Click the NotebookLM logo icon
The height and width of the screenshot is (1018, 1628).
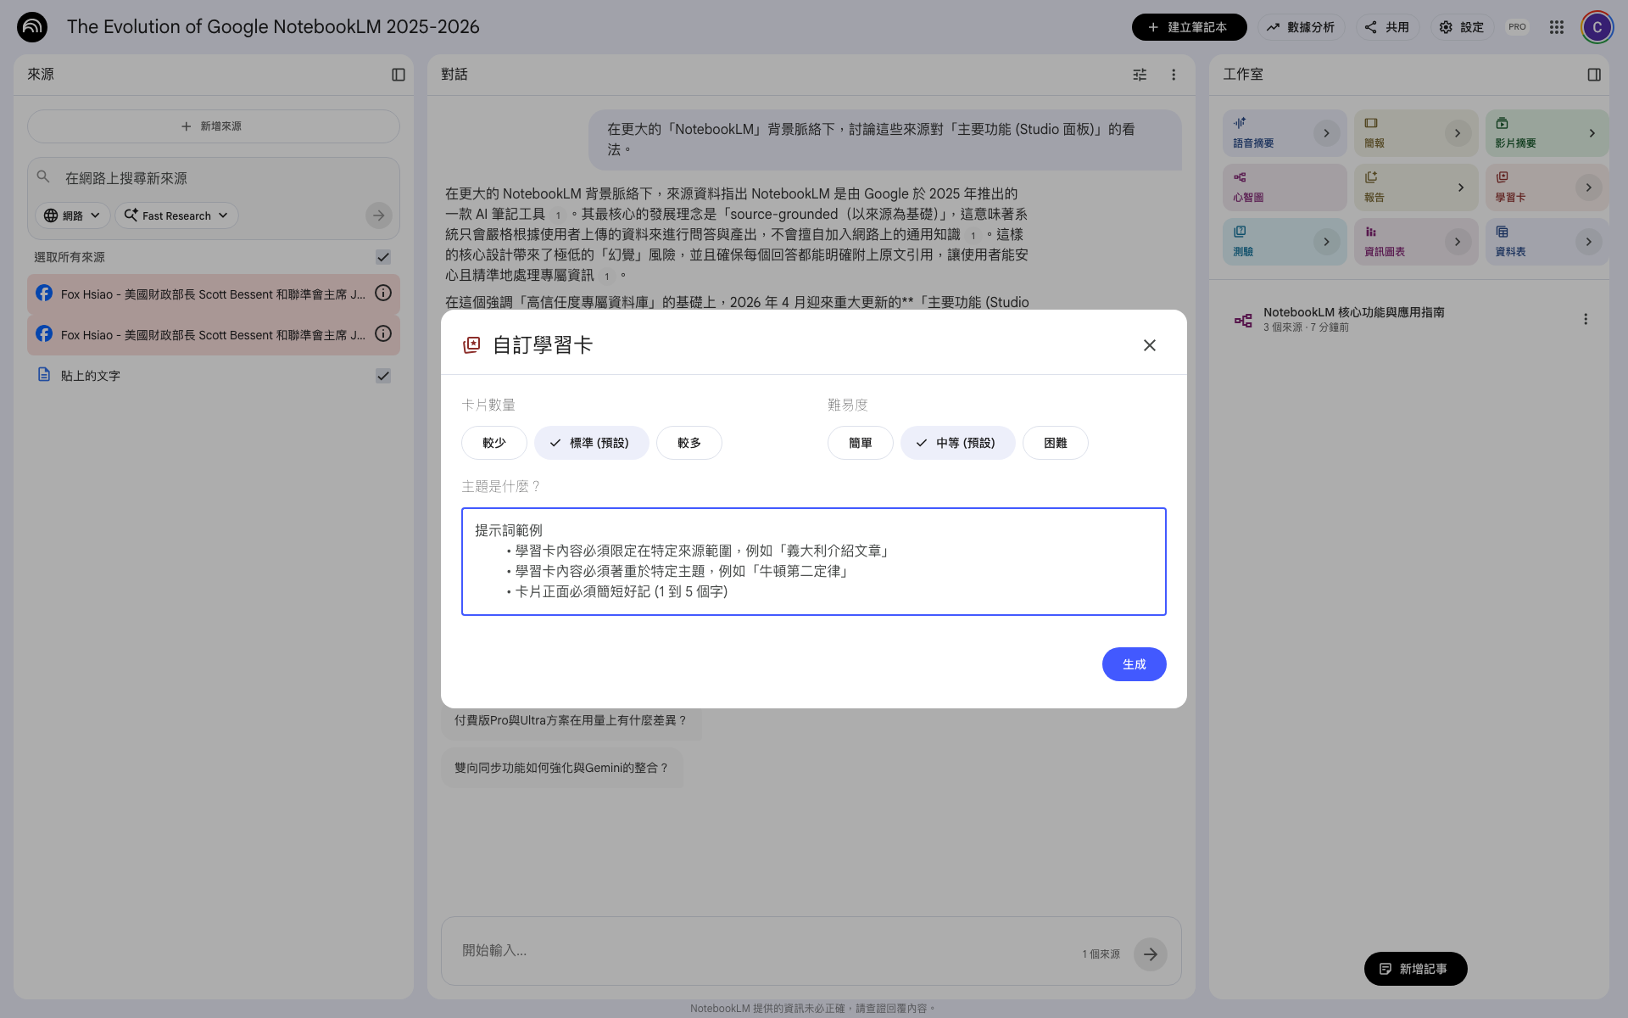(32, 27)
